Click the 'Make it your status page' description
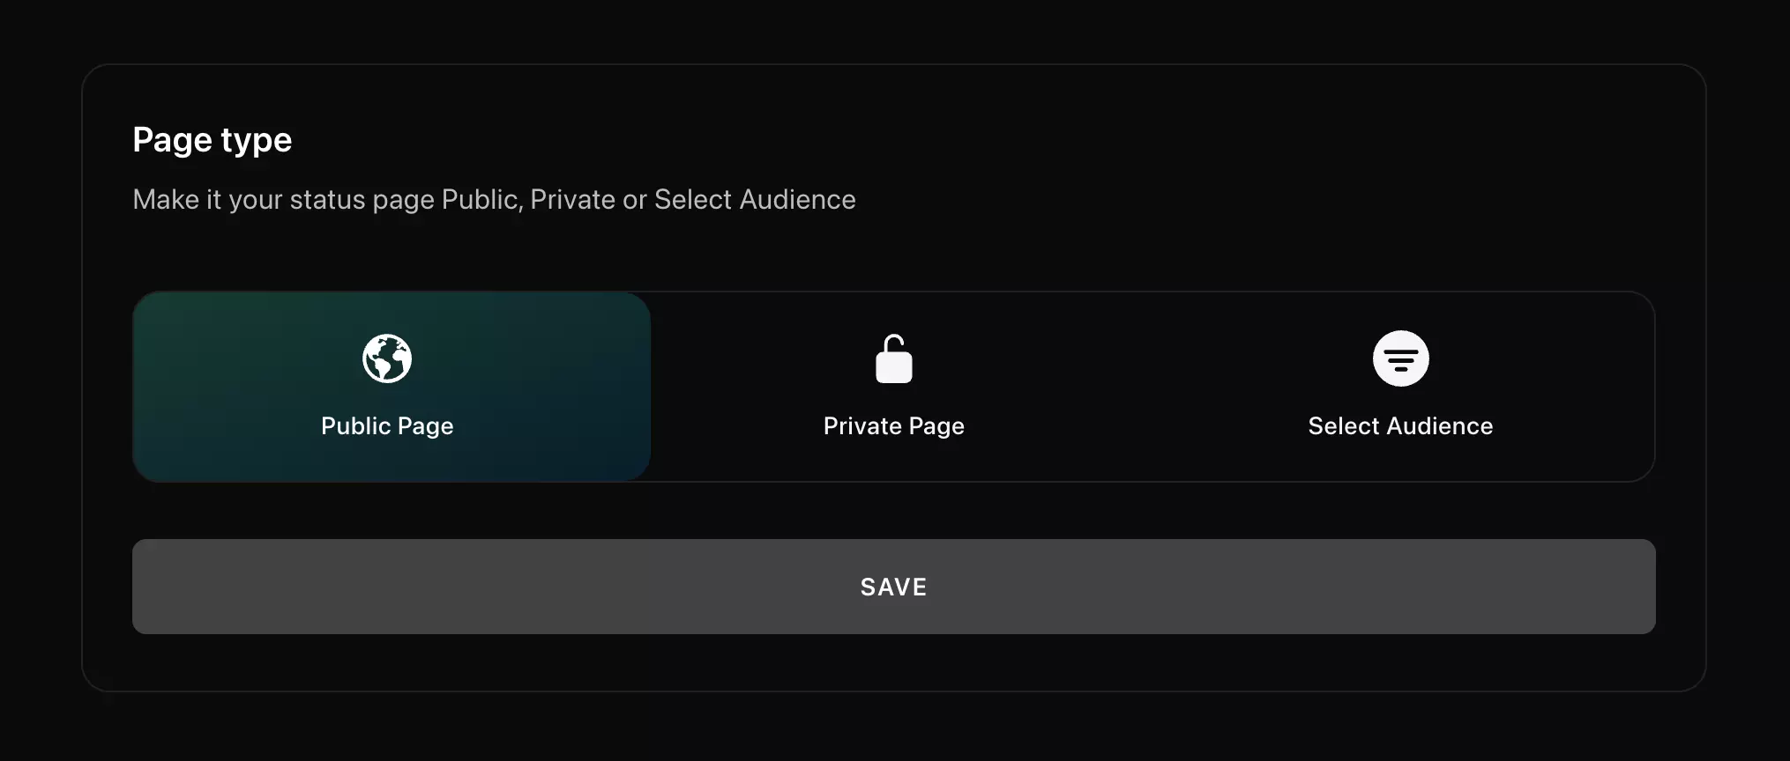The width and height of the screenshot is (1790, 761). pyautogui.click(x=494, y=200)
